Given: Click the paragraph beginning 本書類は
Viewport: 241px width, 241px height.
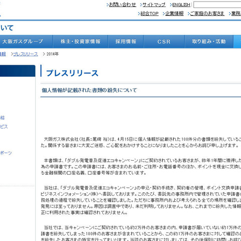Looking at the screenshot, I should [x=141, y=167].
